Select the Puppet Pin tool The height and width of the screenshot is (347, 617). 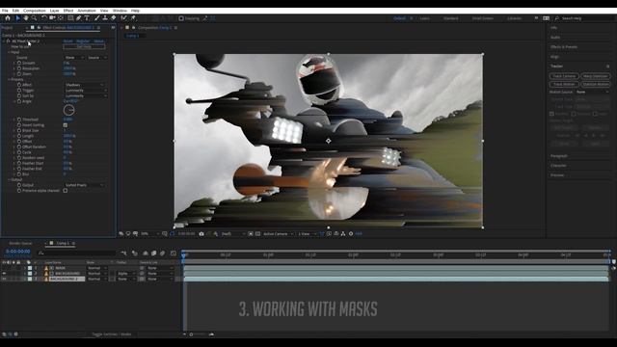[x=133, y=18]
